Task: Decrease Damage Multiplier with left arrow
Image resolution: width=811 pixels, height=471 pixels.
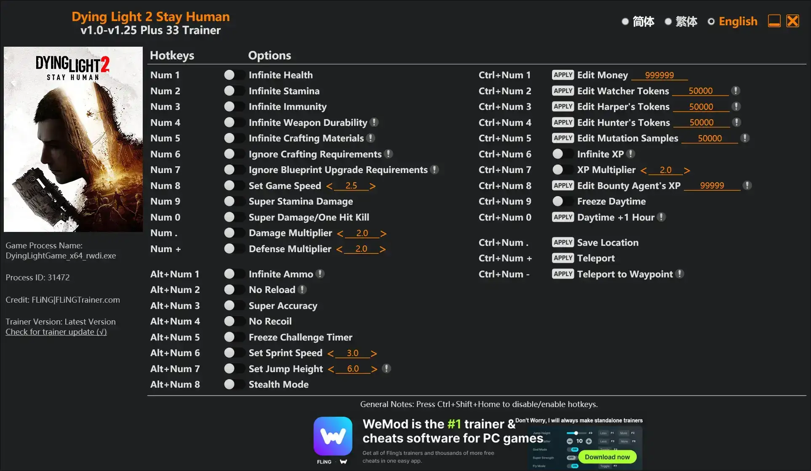Action: pos(340,234)
